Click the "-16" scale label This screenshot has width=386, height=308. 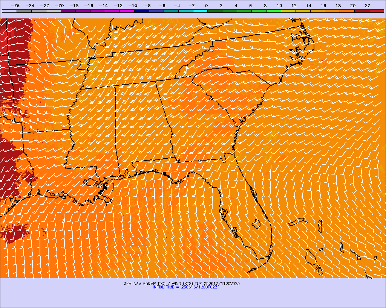88,5
